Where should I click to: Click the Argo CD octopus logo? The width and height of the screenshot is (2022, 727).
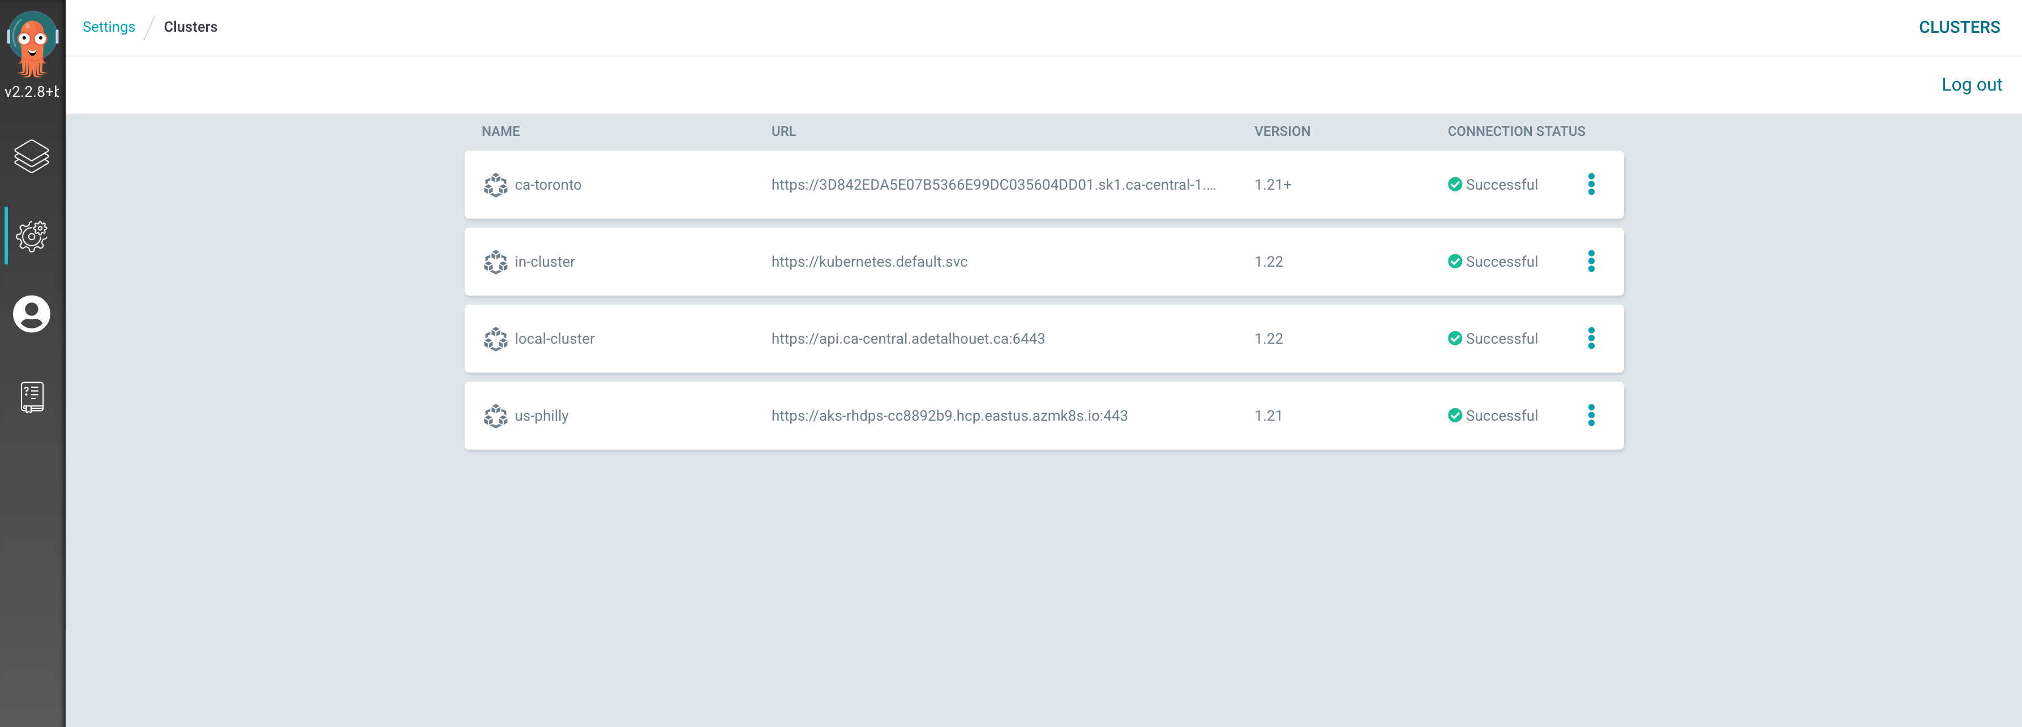click(32, 44)
